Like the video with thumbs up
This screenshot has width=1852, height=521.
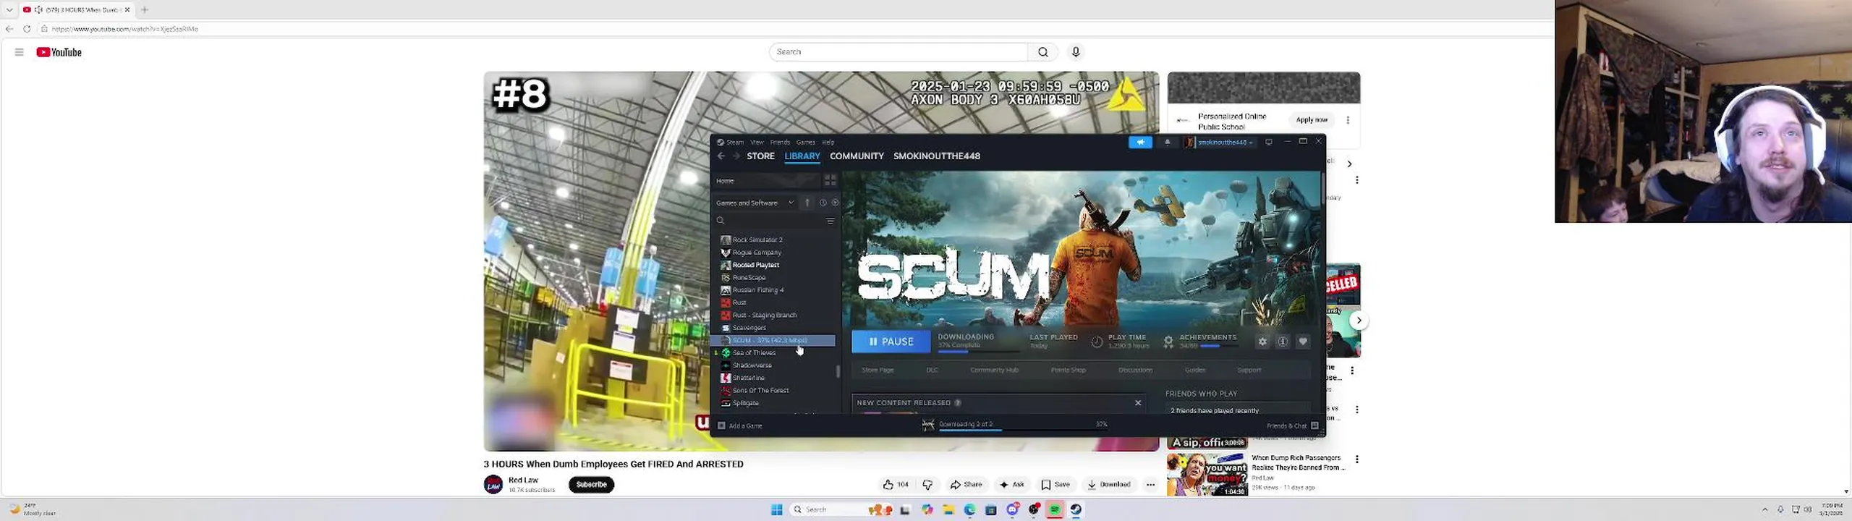tap(896, 485)
